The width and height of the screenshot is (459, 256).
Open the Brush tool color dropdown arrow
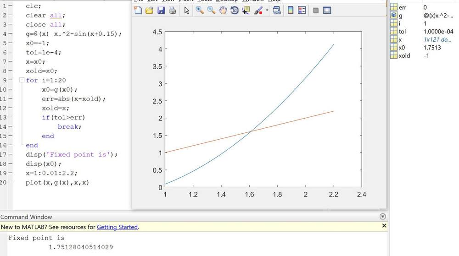coord(267,10)
